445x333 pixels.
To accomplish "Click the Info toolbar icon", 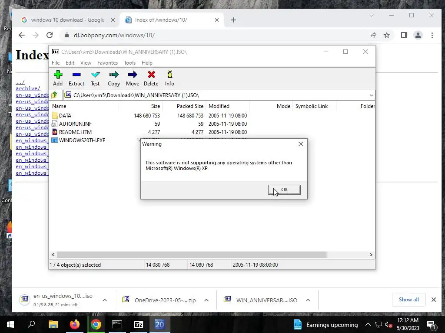I will pyautogui.click(x=169, y=78).
